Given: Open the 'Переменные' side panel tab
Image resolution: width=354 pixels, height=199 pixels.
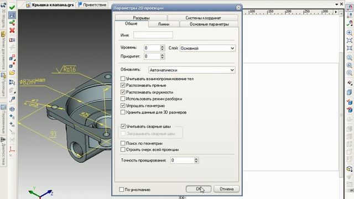Looking at the screenshot, I should (3, 119).
